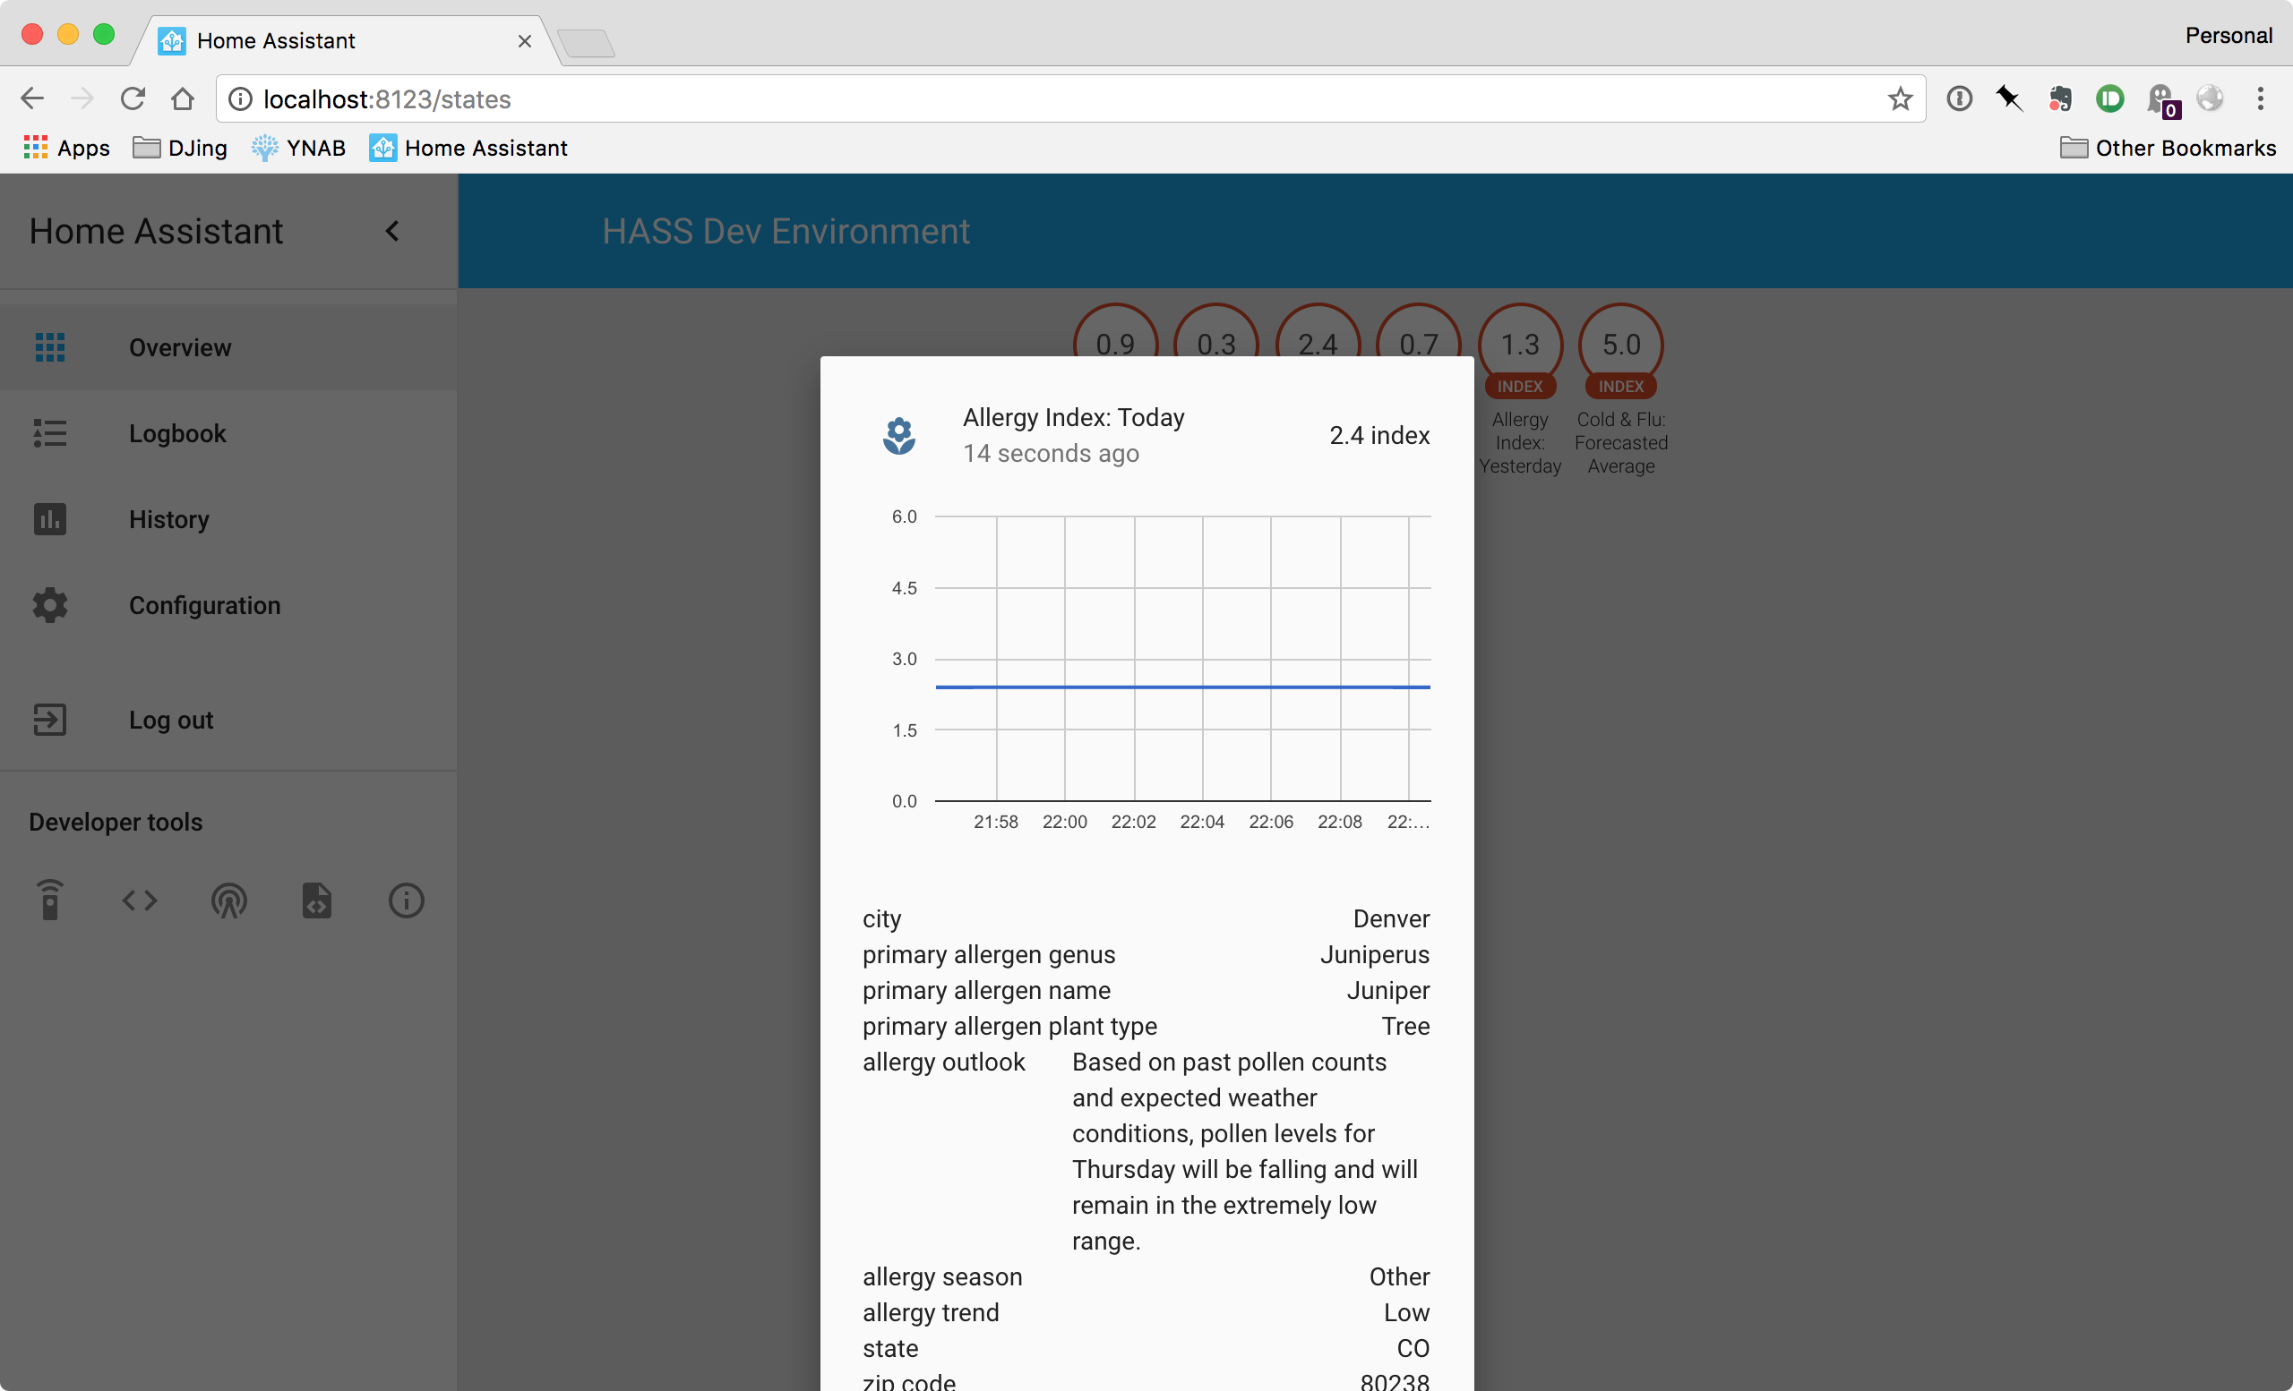2293x1391 pixels.
Task: Open the Info circle developer tool
Action: click(406, 900)
